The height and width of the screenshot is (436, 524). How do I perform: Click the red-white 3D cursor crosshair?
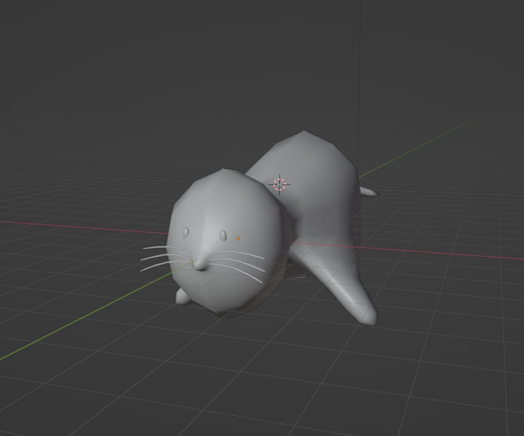pyautogui.click(x=280, y=184)
